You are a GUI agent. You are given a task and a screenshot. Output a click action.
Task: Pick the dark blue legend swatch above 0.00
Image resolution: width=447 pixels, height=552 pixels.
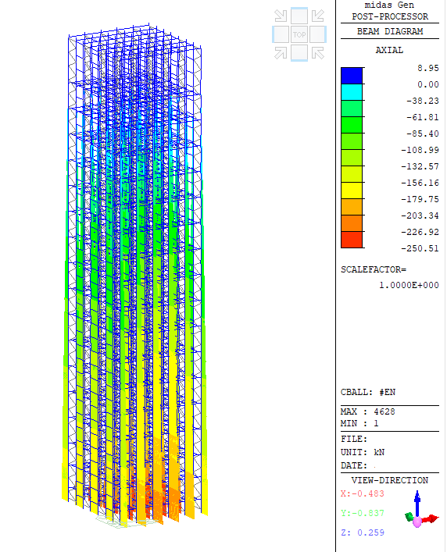coord(352,76)
